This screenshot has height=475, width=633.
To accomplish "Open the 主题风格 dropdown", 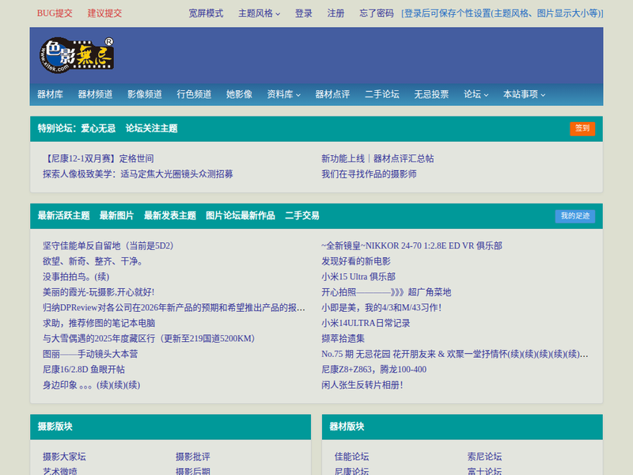I will (259, 13).
